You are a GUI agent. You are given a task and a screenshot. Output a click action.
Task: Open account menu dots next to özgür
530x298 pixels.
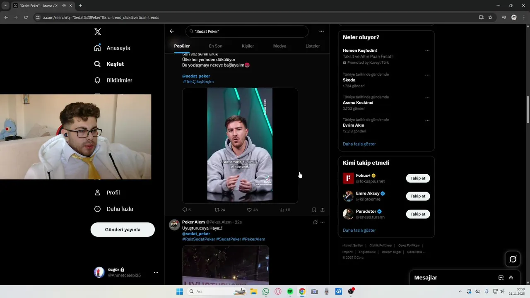156,272
